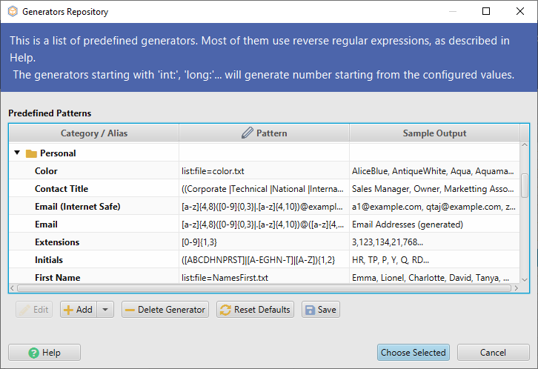Image resolution: width=538 pixels, height=369 pixels.
Task: Click the Generators Repository app icon
Action: pos(12,12)
